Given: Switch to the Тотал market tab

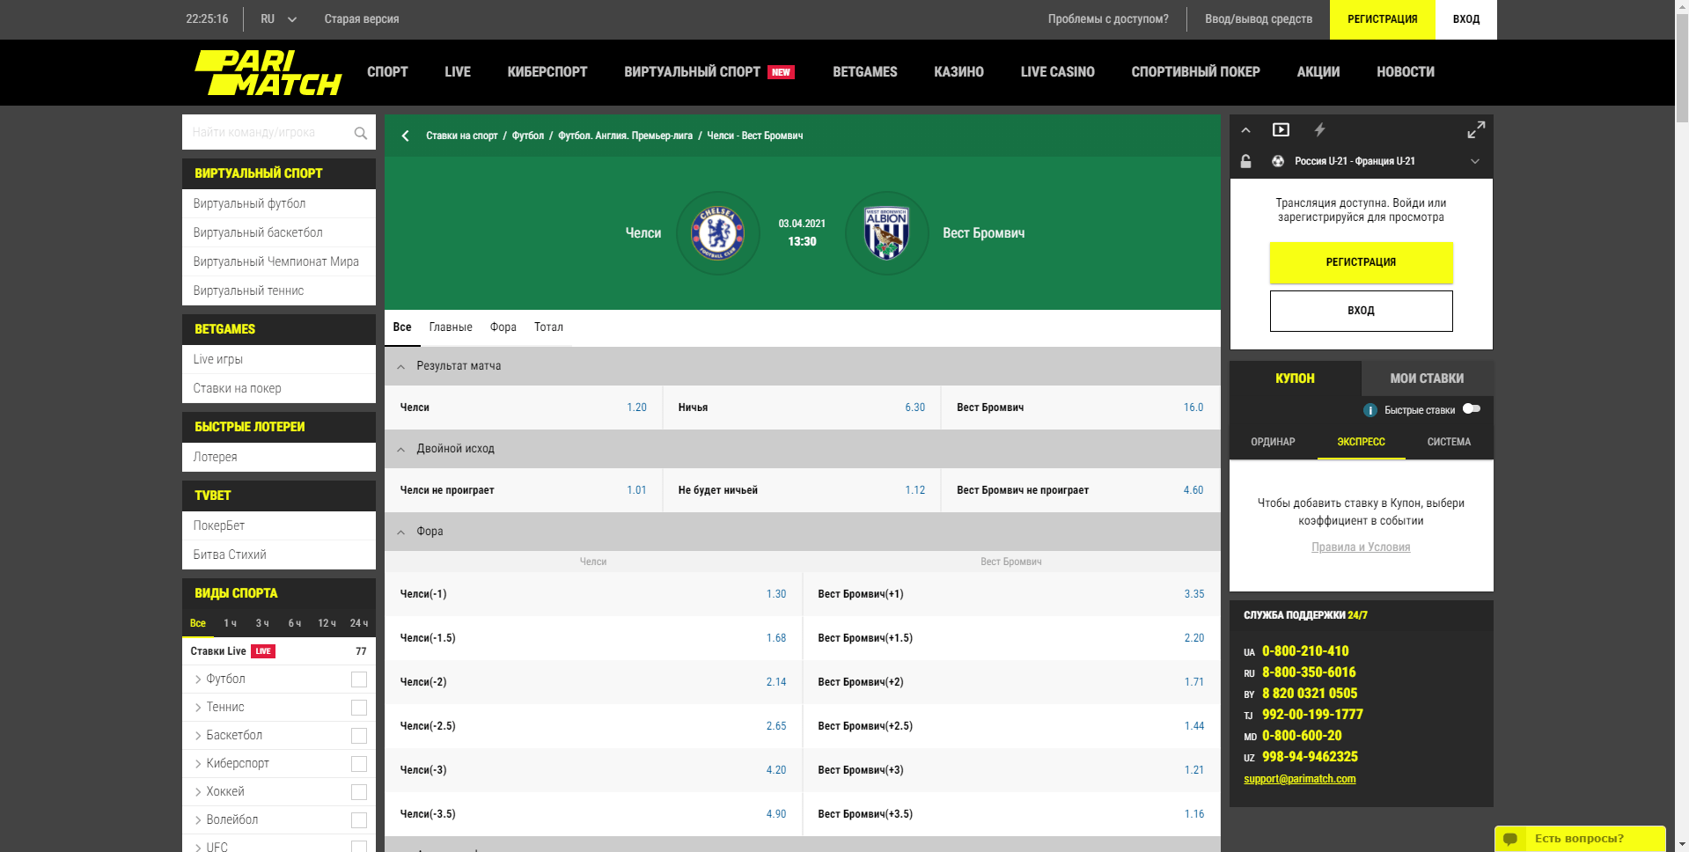Looking at the screenshot, I should [x=548, y=327].
